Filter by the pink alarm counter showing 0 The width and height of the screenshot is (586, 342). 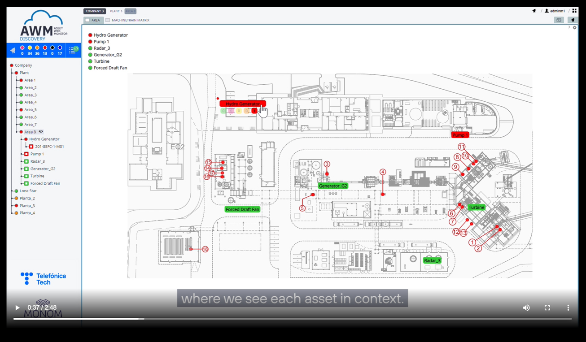click(22, 50)
